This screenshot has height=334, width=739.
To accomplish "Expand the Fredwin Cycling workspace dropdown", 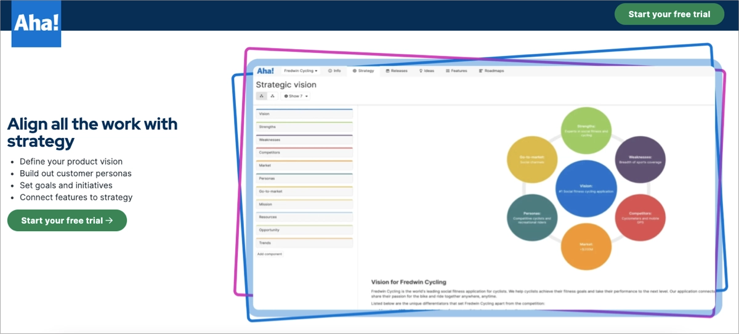I will click(301, 71).
